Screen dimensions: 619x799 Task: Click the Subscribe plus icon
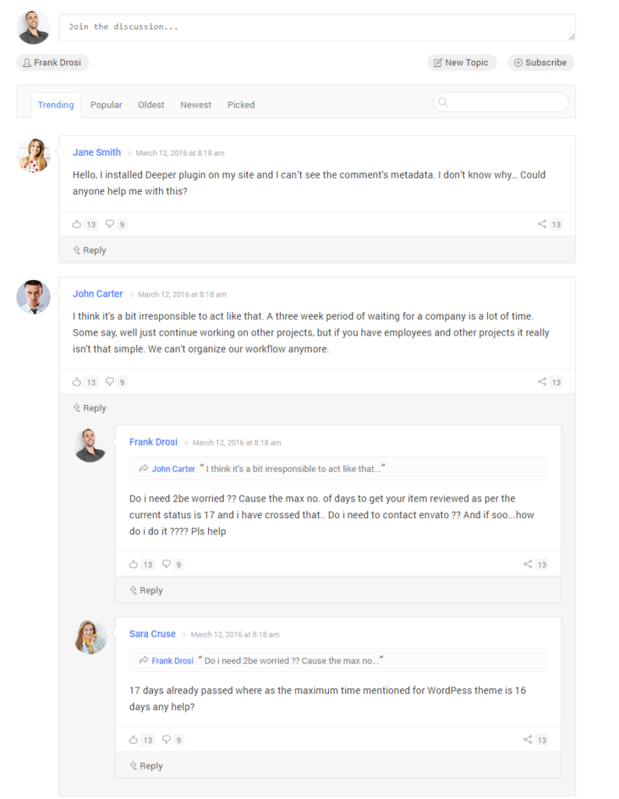tap(519, 62)
